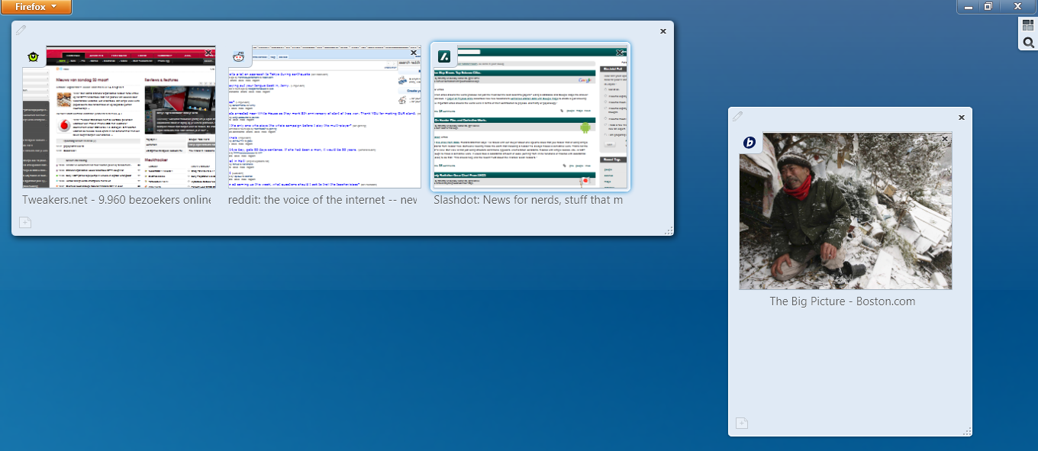Close the Firefox window
This screenshot has height=451, width=1038.
click(x=1017, y=6)
